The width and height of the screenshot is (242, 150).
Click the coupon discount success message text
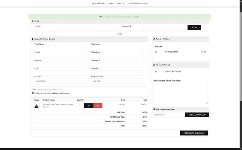(120, 17)
